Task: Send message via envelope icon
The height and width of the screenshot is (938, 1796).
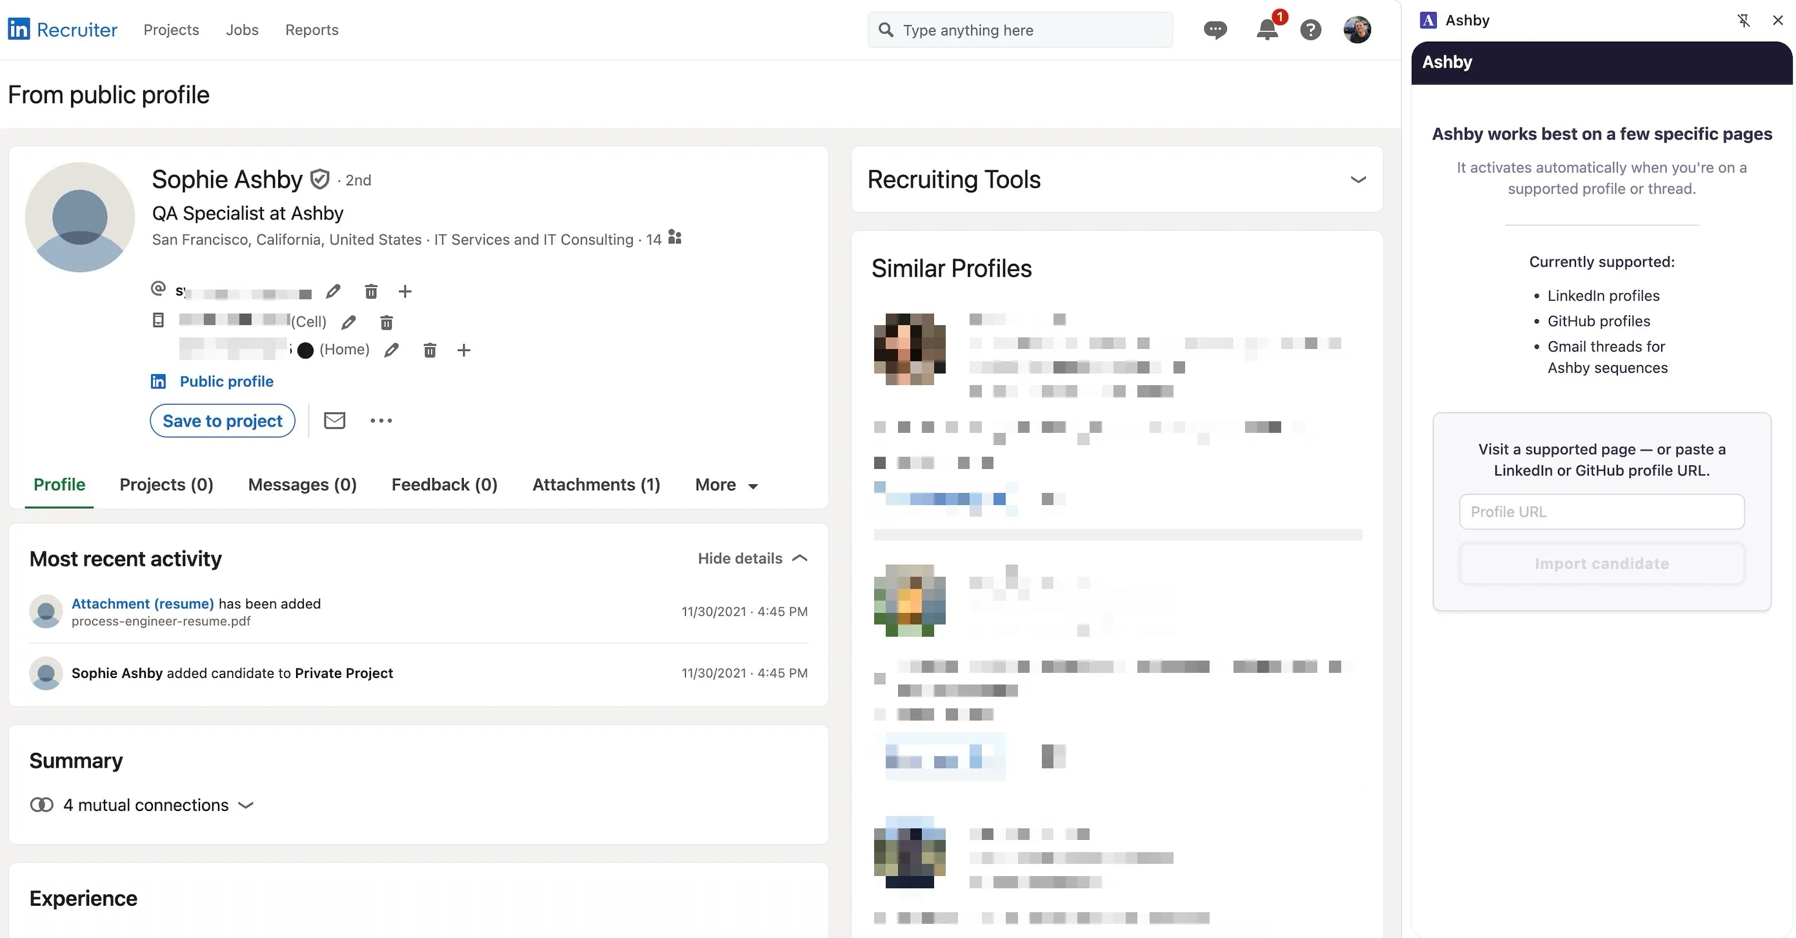Action: (x=335, y=421)
